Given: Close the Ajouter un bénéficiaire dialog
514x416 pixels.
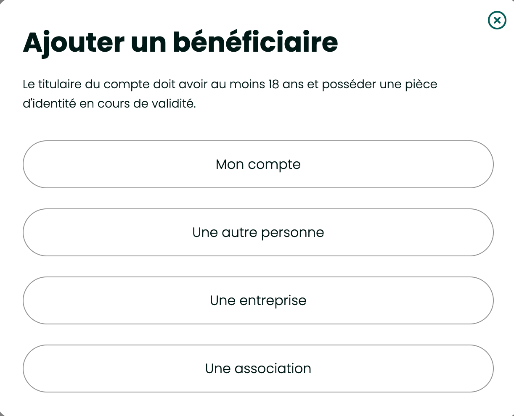Looking at the screenshot, I should point(497,20).
